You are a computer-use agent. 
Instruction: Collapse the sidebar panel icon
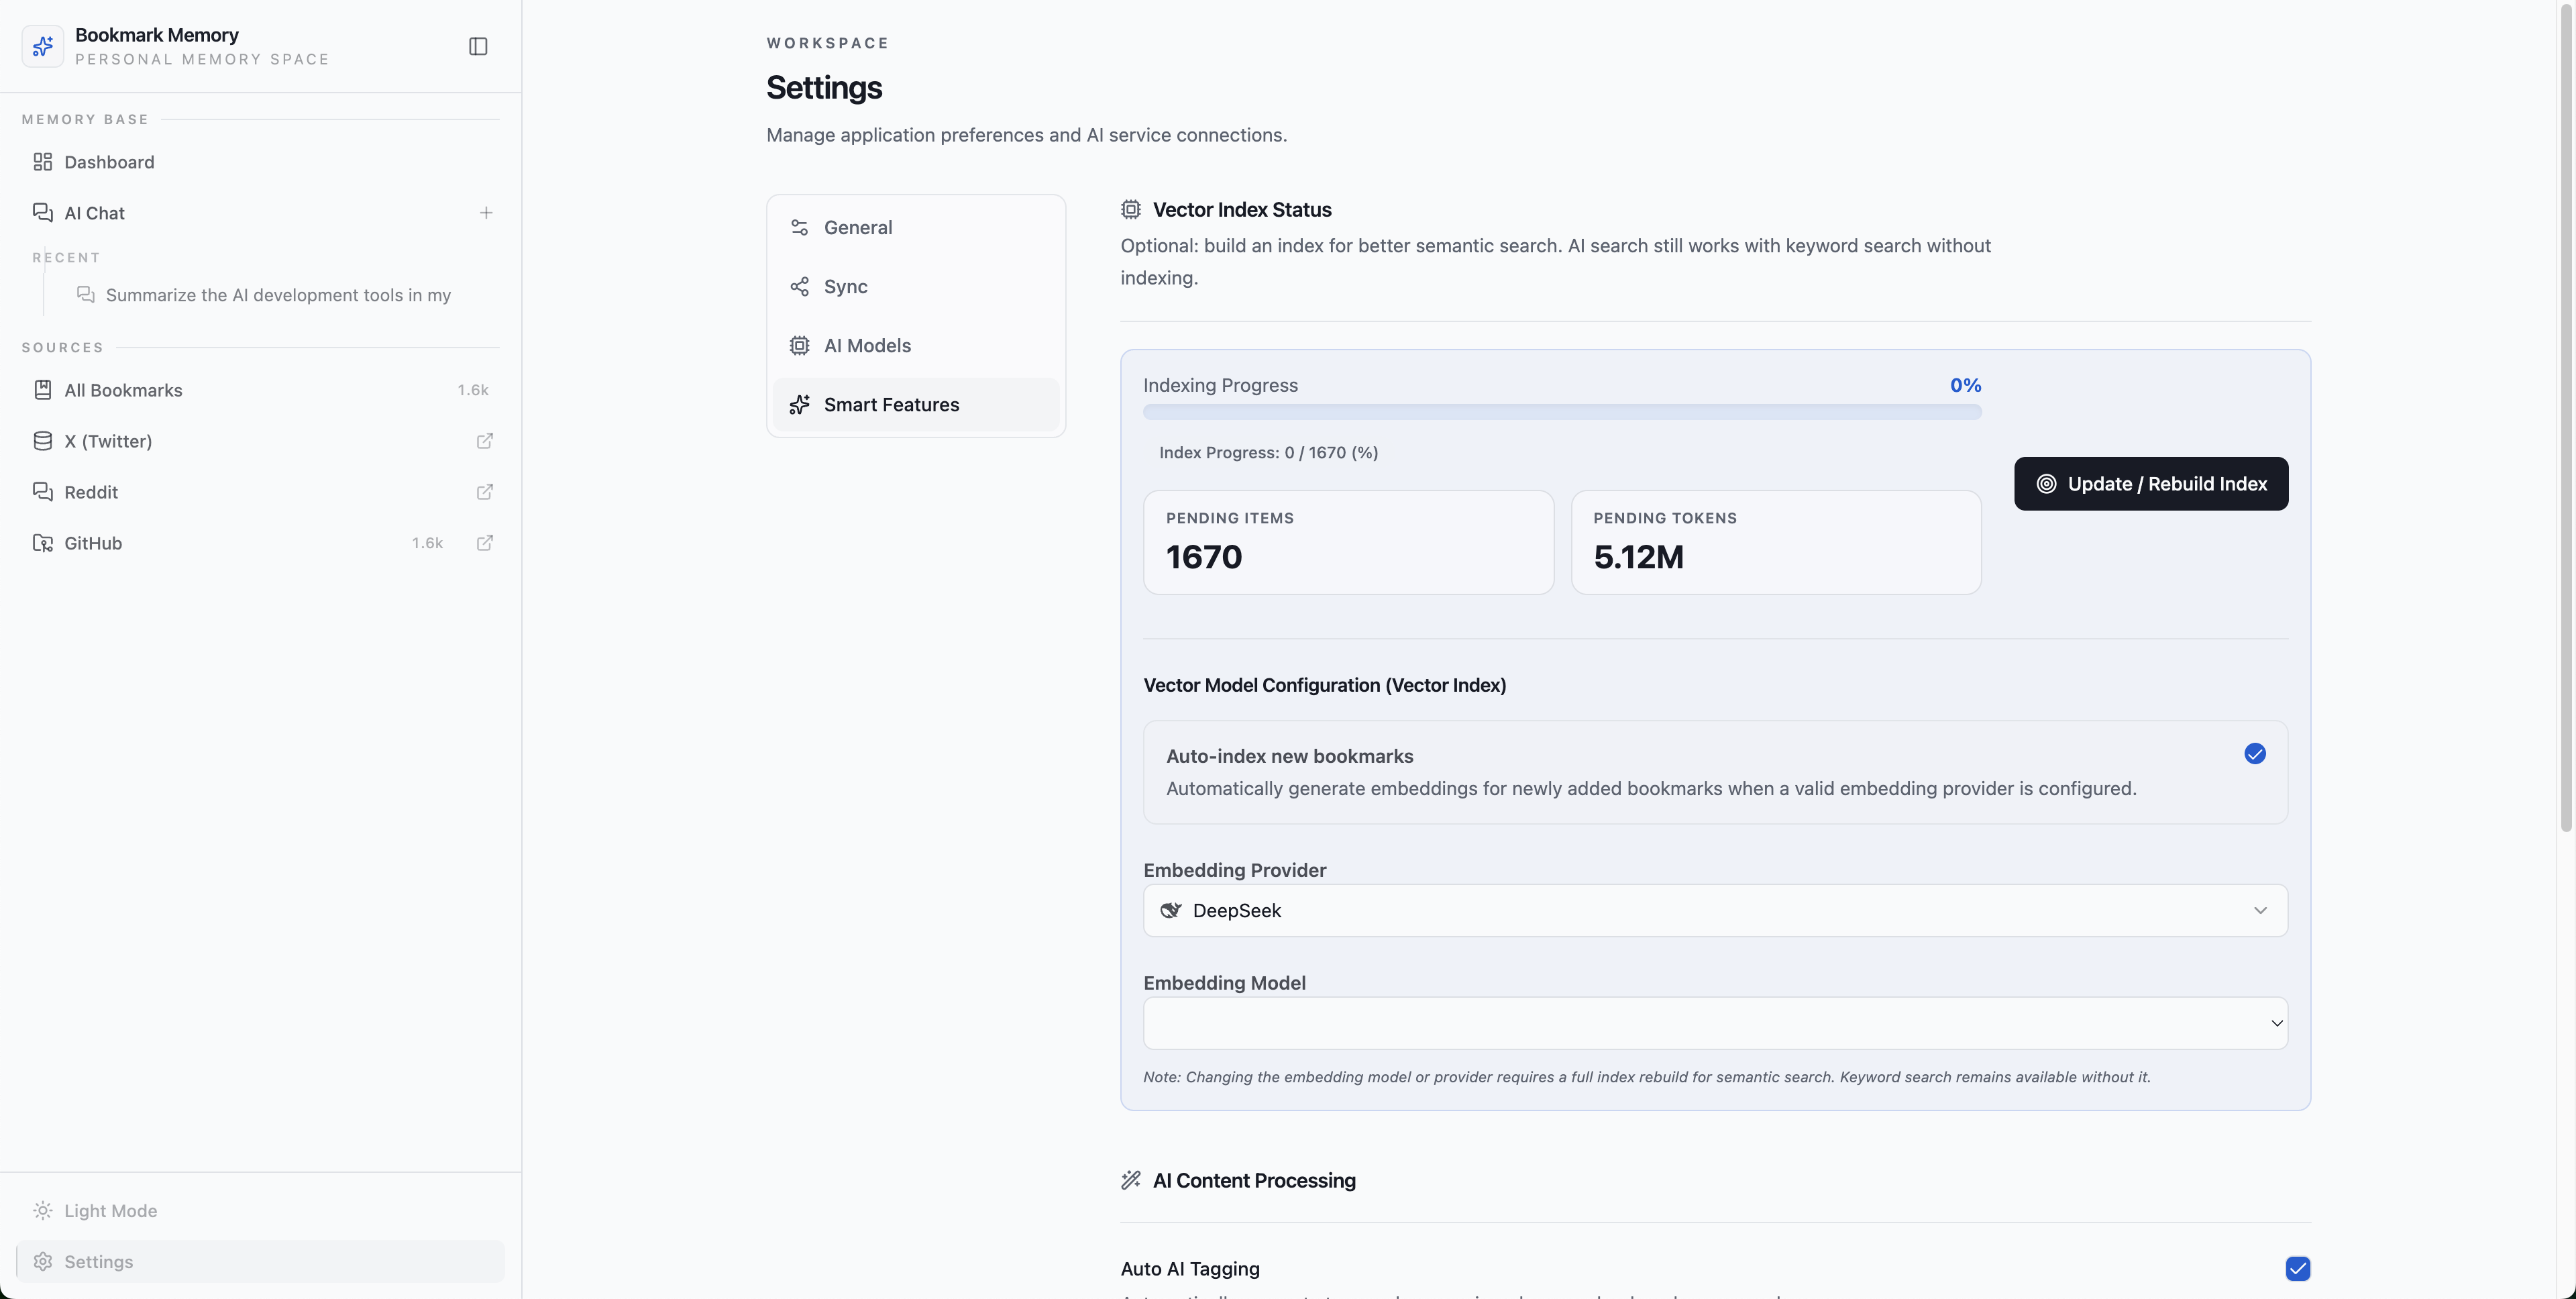tap(478, 46)
